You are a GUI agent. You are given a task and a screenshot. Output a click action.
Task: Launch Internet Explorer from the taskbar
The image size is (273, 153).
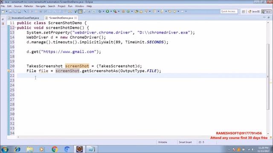click(17, 149)
